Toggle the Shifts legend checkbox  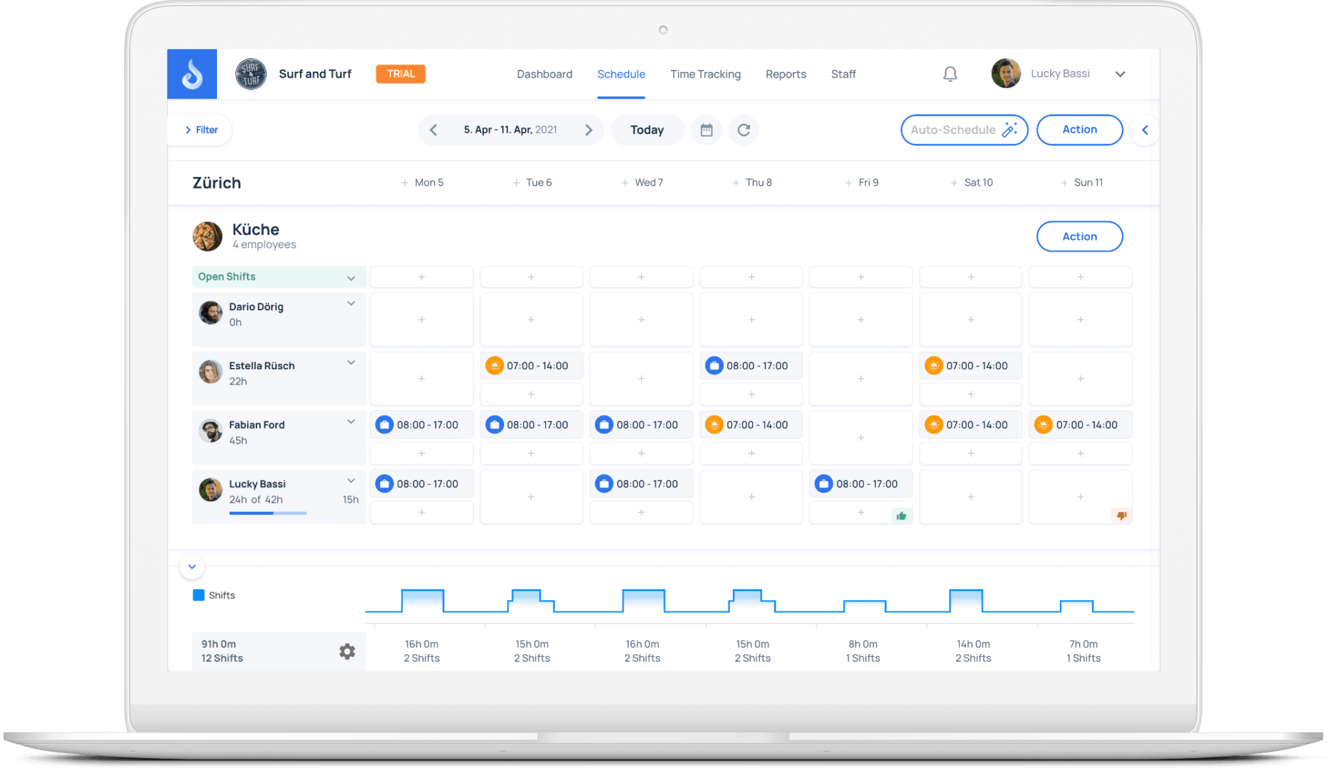coord(199,595)
